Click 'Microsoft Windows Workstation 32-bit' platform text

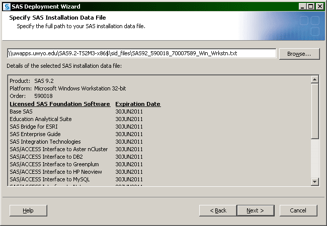coord(80,88)
